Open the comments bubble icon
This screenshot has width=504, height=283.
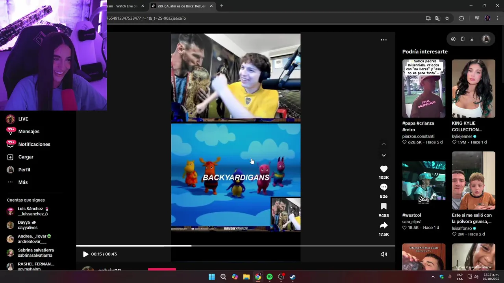[x=384, y=187]
